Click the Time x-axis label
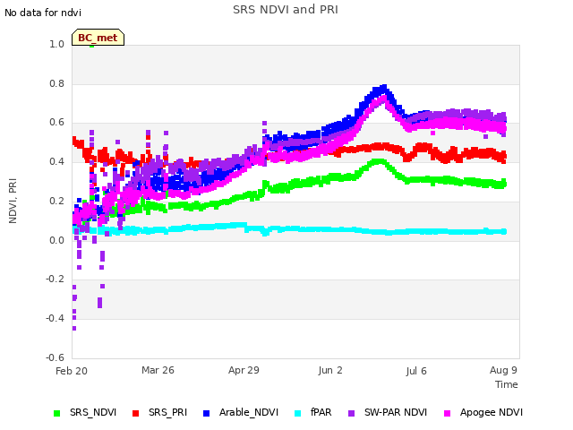 click(506, 384)
